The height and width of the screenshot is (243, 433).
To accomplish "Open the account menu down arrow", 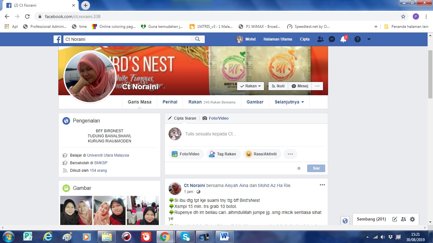I will point(369,39).
